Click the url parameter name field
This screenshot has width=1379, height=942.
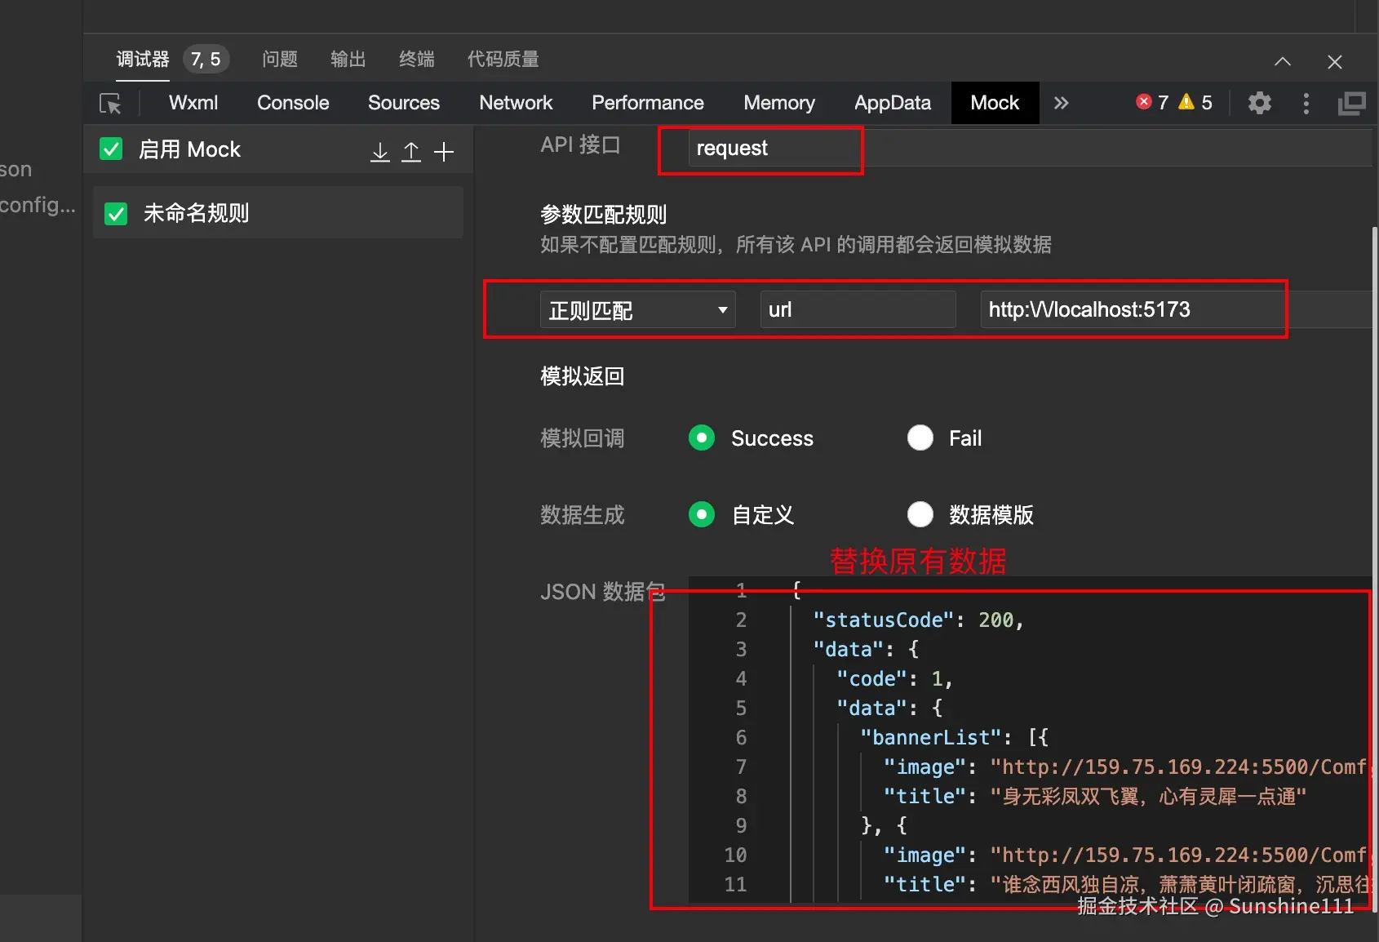click(x=858, y=310)
